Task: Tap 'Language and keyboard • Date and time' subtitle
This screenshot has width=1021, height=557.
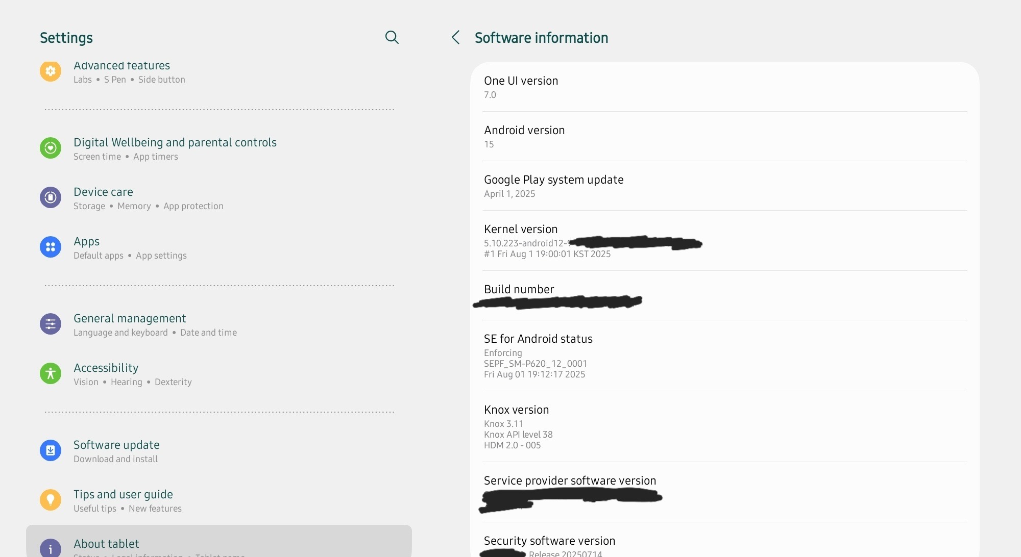Action: pos(155,333)
